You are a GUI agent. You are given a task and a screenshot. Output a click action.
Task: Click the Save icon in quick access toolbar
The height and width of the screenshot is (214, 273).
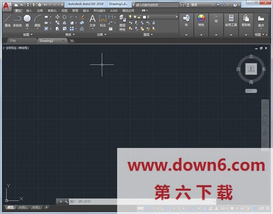28,4
